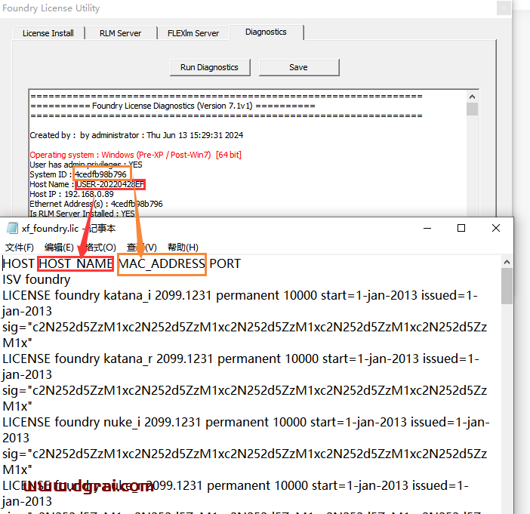Click the diagnostics output scrollbar thumb
Viewport: 530px width, 514px height.
click(x=472, y=109)
